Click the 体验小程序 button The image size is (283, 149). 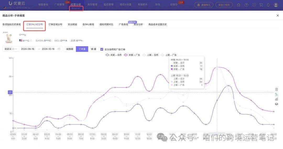(x=224, y=5)
